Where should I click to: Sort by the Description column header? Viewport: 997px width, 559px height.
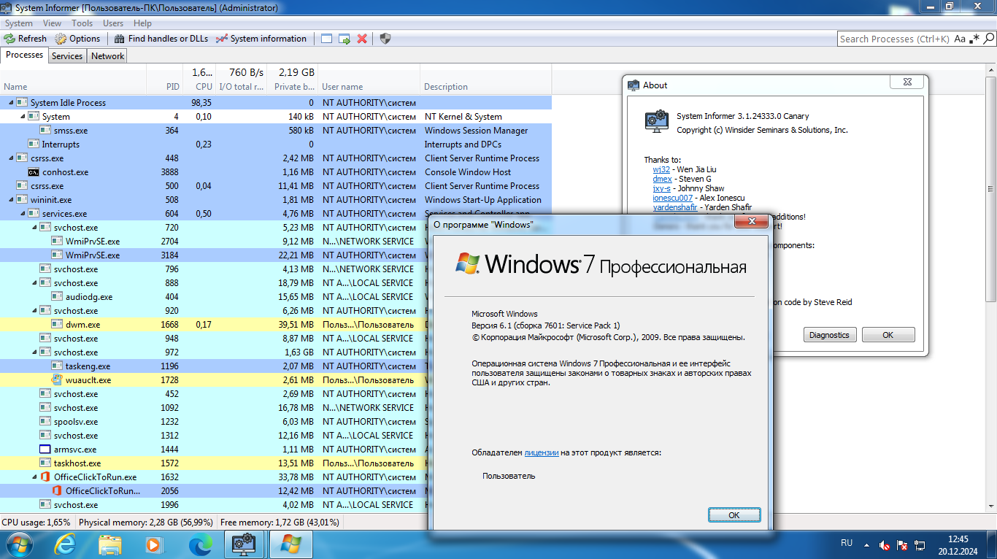[x=486, y=80]
